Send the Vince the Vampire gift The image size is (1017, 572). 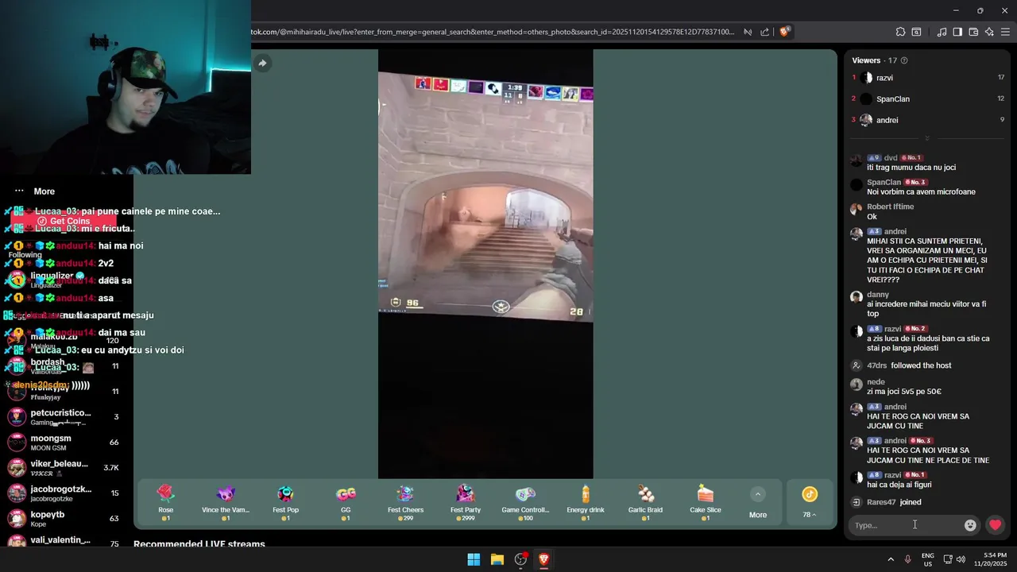pos(226,503)
